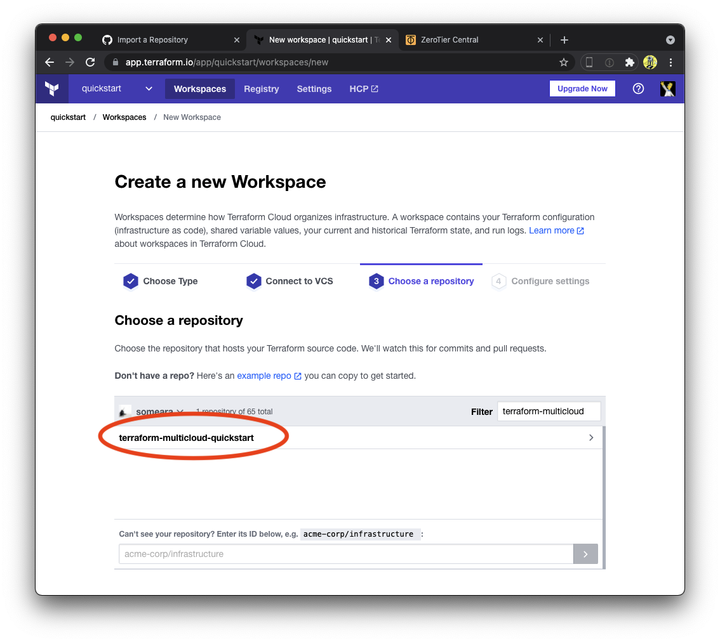Select the terraform-multicloud-quickstart repository

[x=358, y=438]
